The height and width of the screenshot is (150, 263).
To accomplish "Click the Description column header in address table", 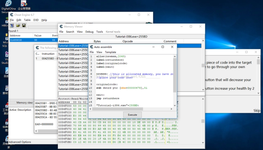I will point(24,110).
